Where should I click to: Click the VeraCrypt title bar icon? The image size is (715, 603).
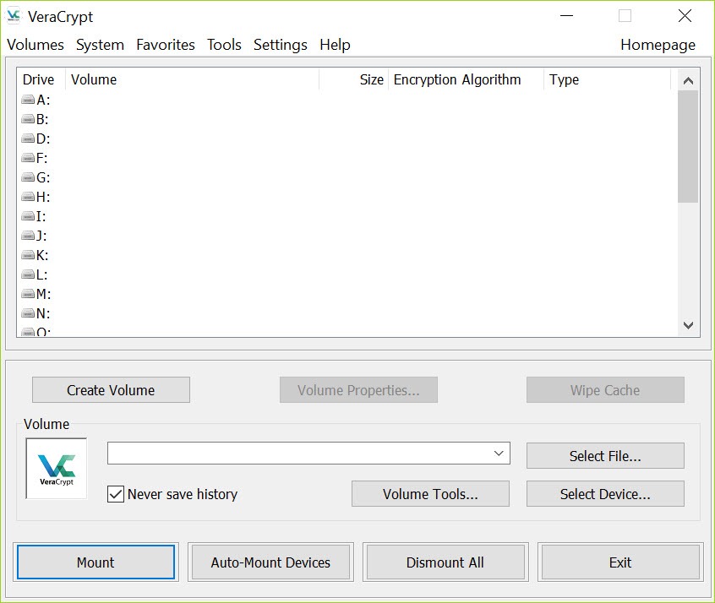(x=14, y=16)
